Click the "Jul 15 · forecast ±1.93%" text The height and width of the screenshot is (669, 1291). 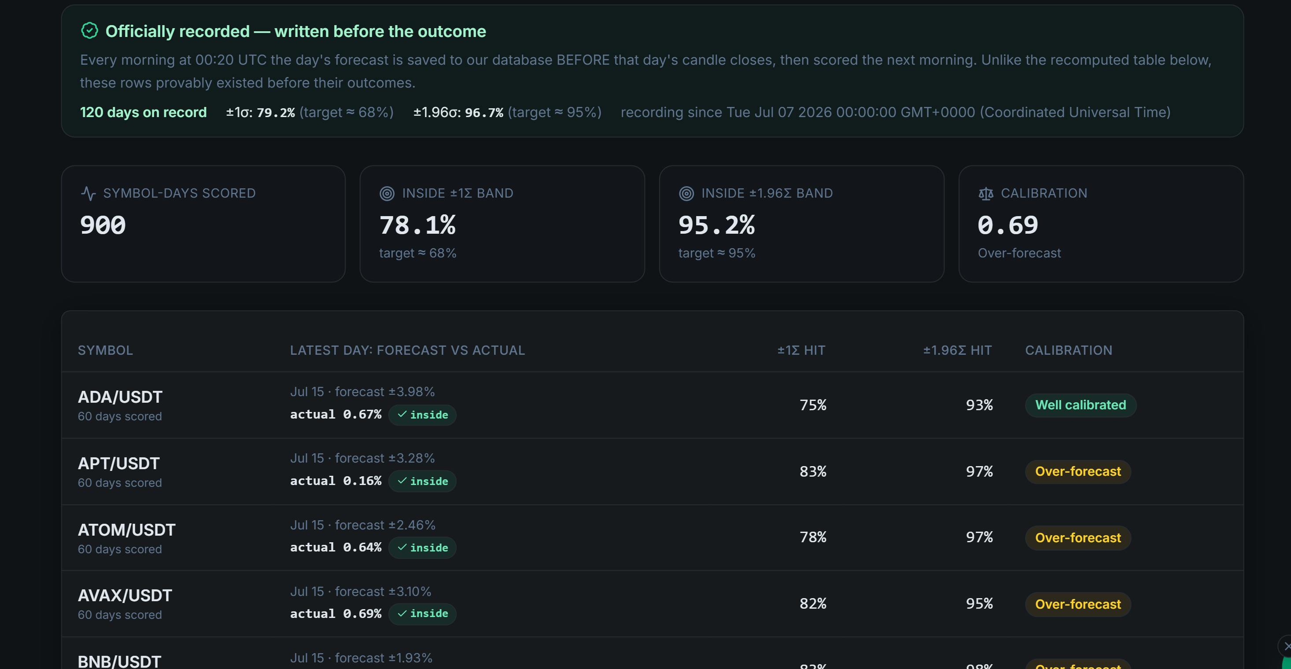point(361,658)
